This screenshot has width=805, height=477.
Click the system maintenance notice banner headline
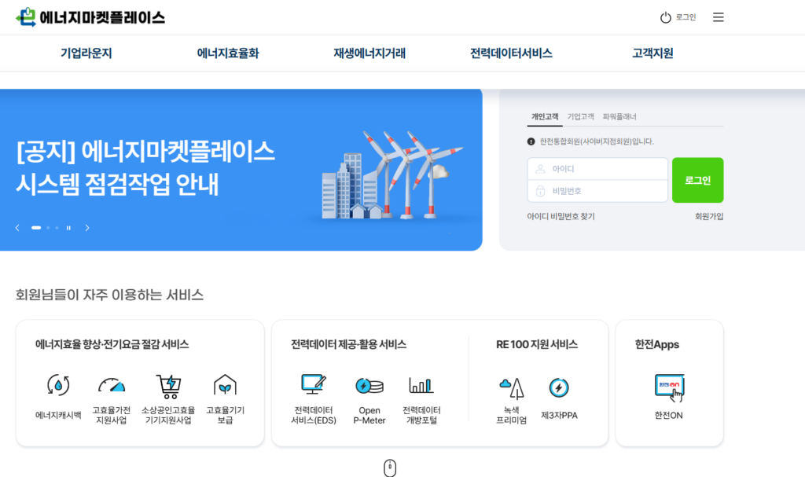tap(145, 167)
